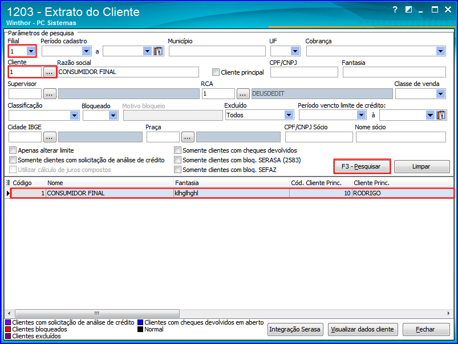Open Período vencto start date dropdown
Screen dimensions: 458x344
[x=362, y=115]
